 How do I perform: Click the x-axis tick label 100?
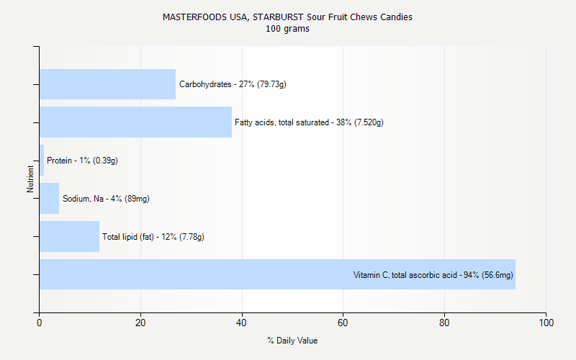tap(546, 323)
